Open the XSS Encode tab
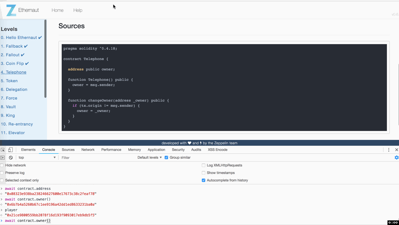Screen dimensions: 399x225 [218, 150]
